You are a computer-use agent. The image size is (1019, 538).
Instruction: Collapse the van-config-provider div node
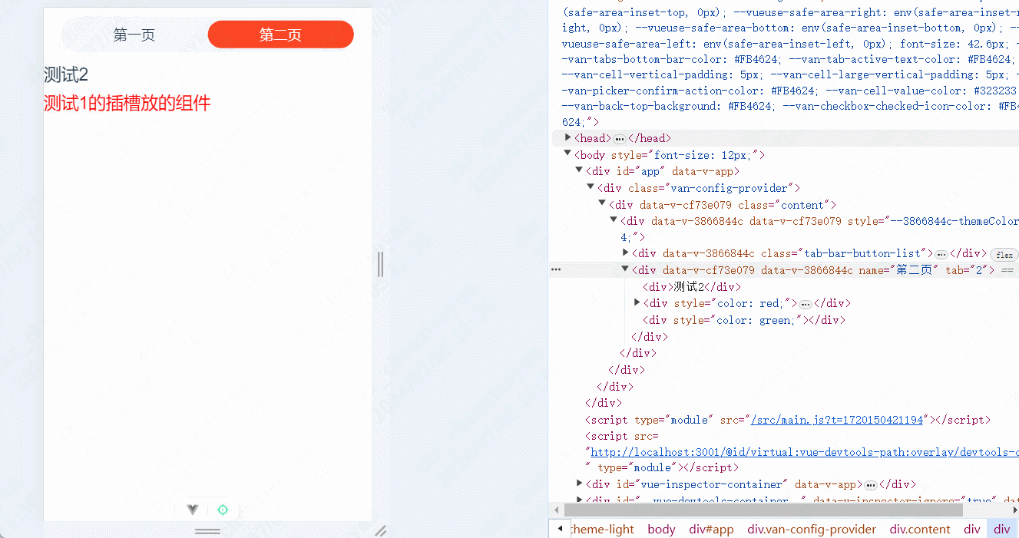pos(591,187)
